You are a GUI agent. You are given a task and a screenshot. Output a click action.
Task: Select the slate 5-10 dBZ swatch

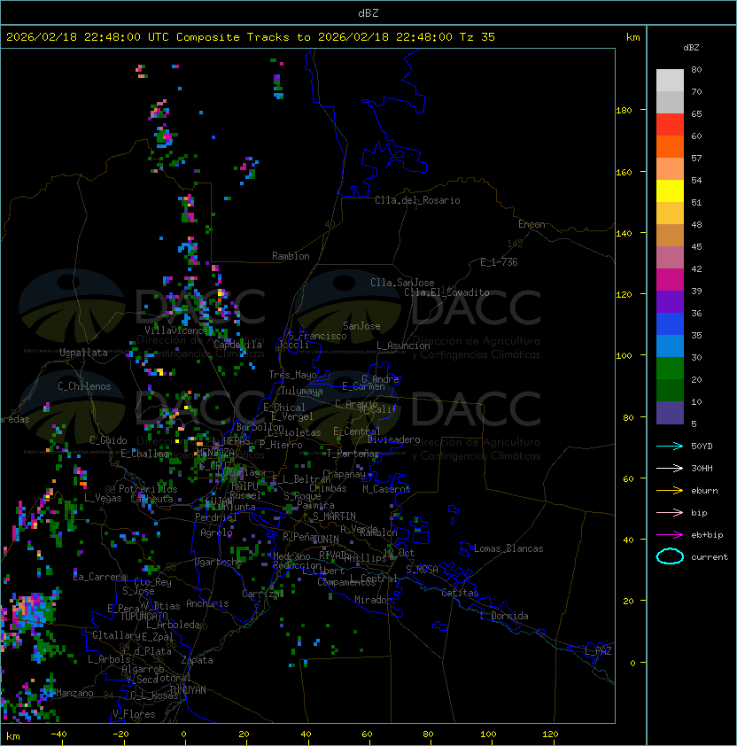coord(670,413)
